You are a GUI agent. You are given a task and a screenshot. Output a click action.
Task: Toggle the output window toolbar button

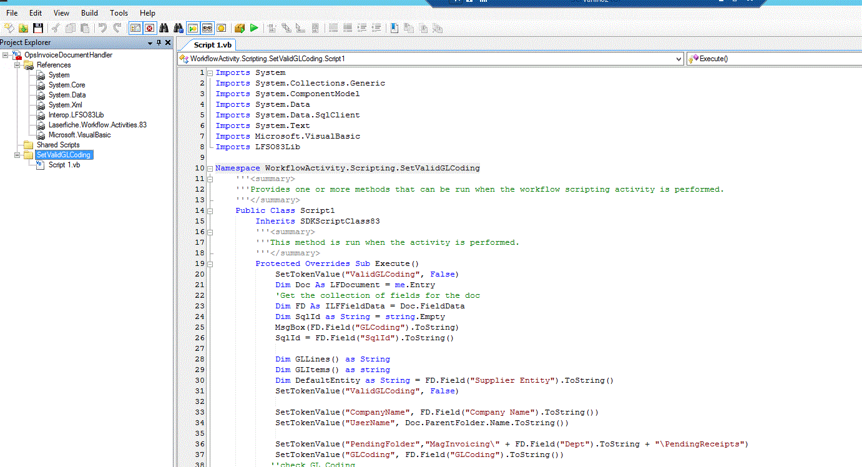192,28
